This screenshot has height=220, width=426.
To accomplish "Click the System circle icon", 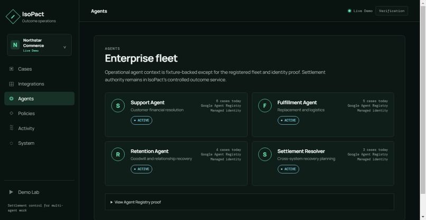I will tap(12, 143).
